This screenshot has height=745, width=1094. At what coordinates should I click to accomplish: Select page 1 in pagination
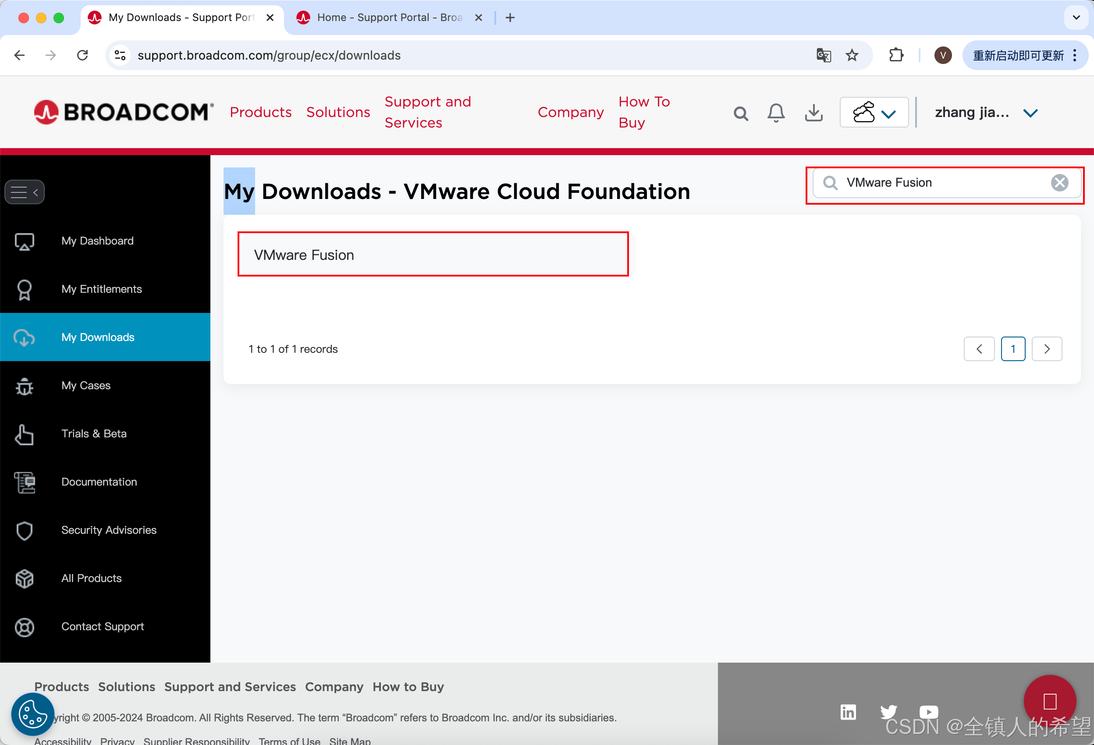click(x=1013, y=349)
